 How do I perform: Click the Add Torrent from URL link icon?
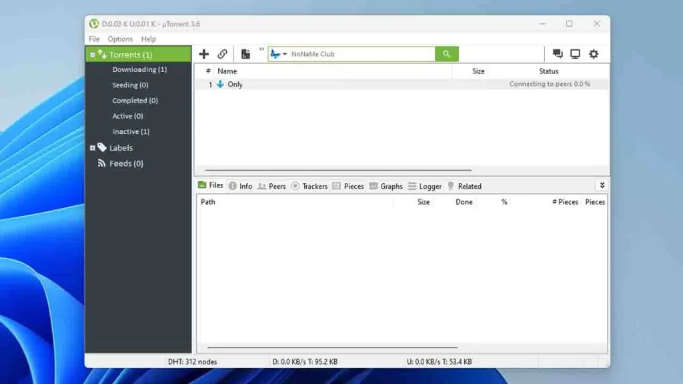tap(222, 54)
